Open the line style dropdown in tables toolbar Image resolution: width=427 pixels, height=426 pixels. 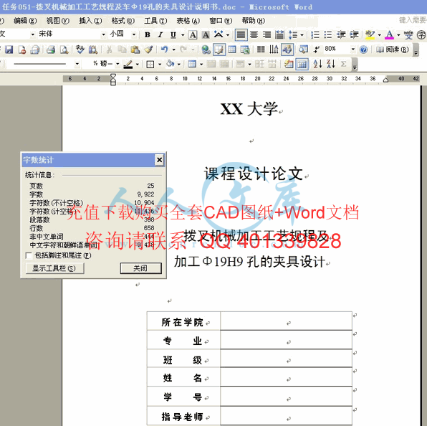click(77, 64)
